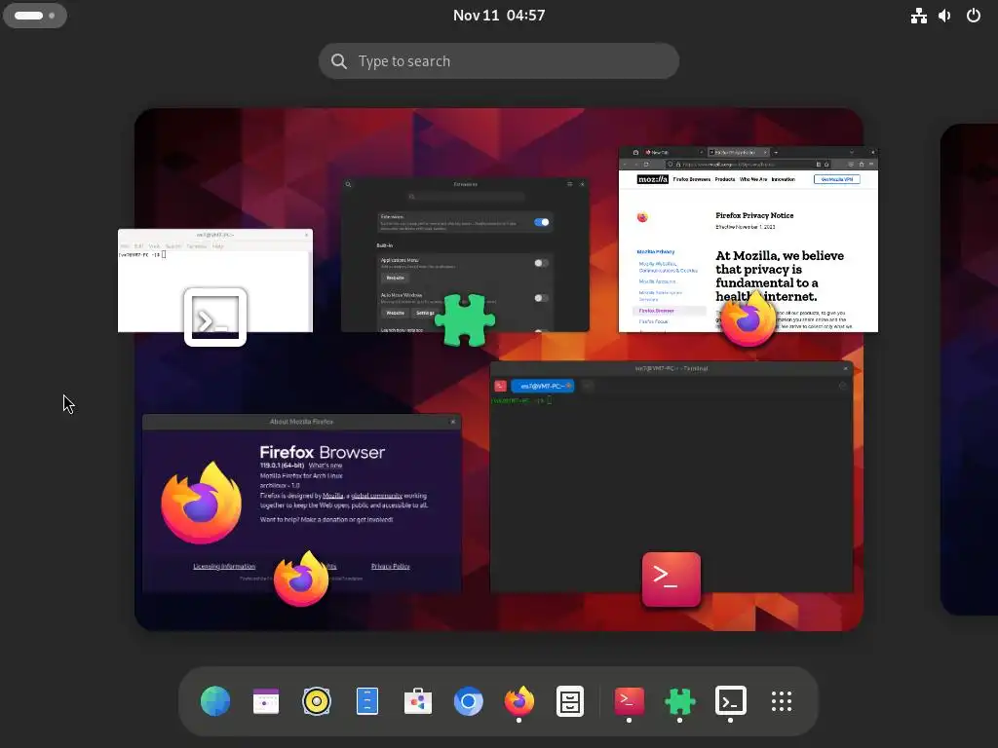This screenshot has height=748, width=998.
Task: Open Settings for Auto Move Windows extension
Action: tap(425, 313)
